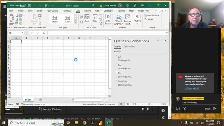
Task: Switch to the Insert tab
Action: click(30, 11)
